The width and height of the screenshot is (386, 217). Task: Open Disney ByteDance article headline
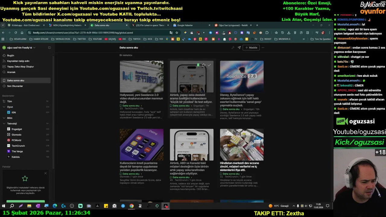pyautogui.click(x=241, y=100)
